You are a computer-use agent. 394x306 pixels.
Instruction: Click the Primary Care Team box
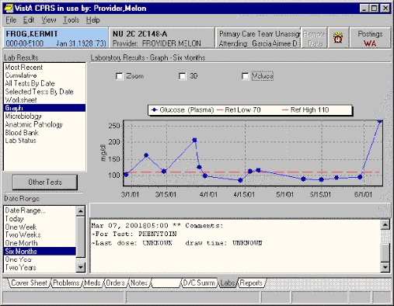pos(258,38)
